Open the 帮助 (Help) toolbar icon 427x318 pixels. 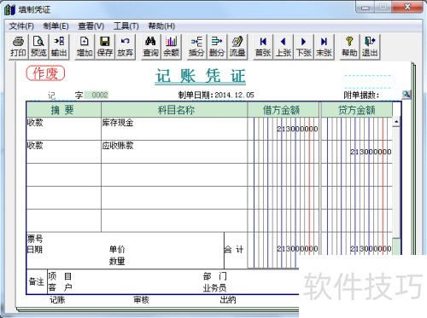pos(349,47)
